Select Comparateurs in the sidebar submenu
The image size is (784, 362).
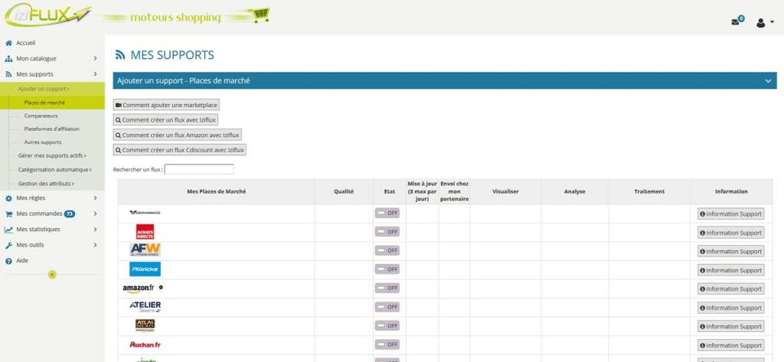tap(41, 116)
